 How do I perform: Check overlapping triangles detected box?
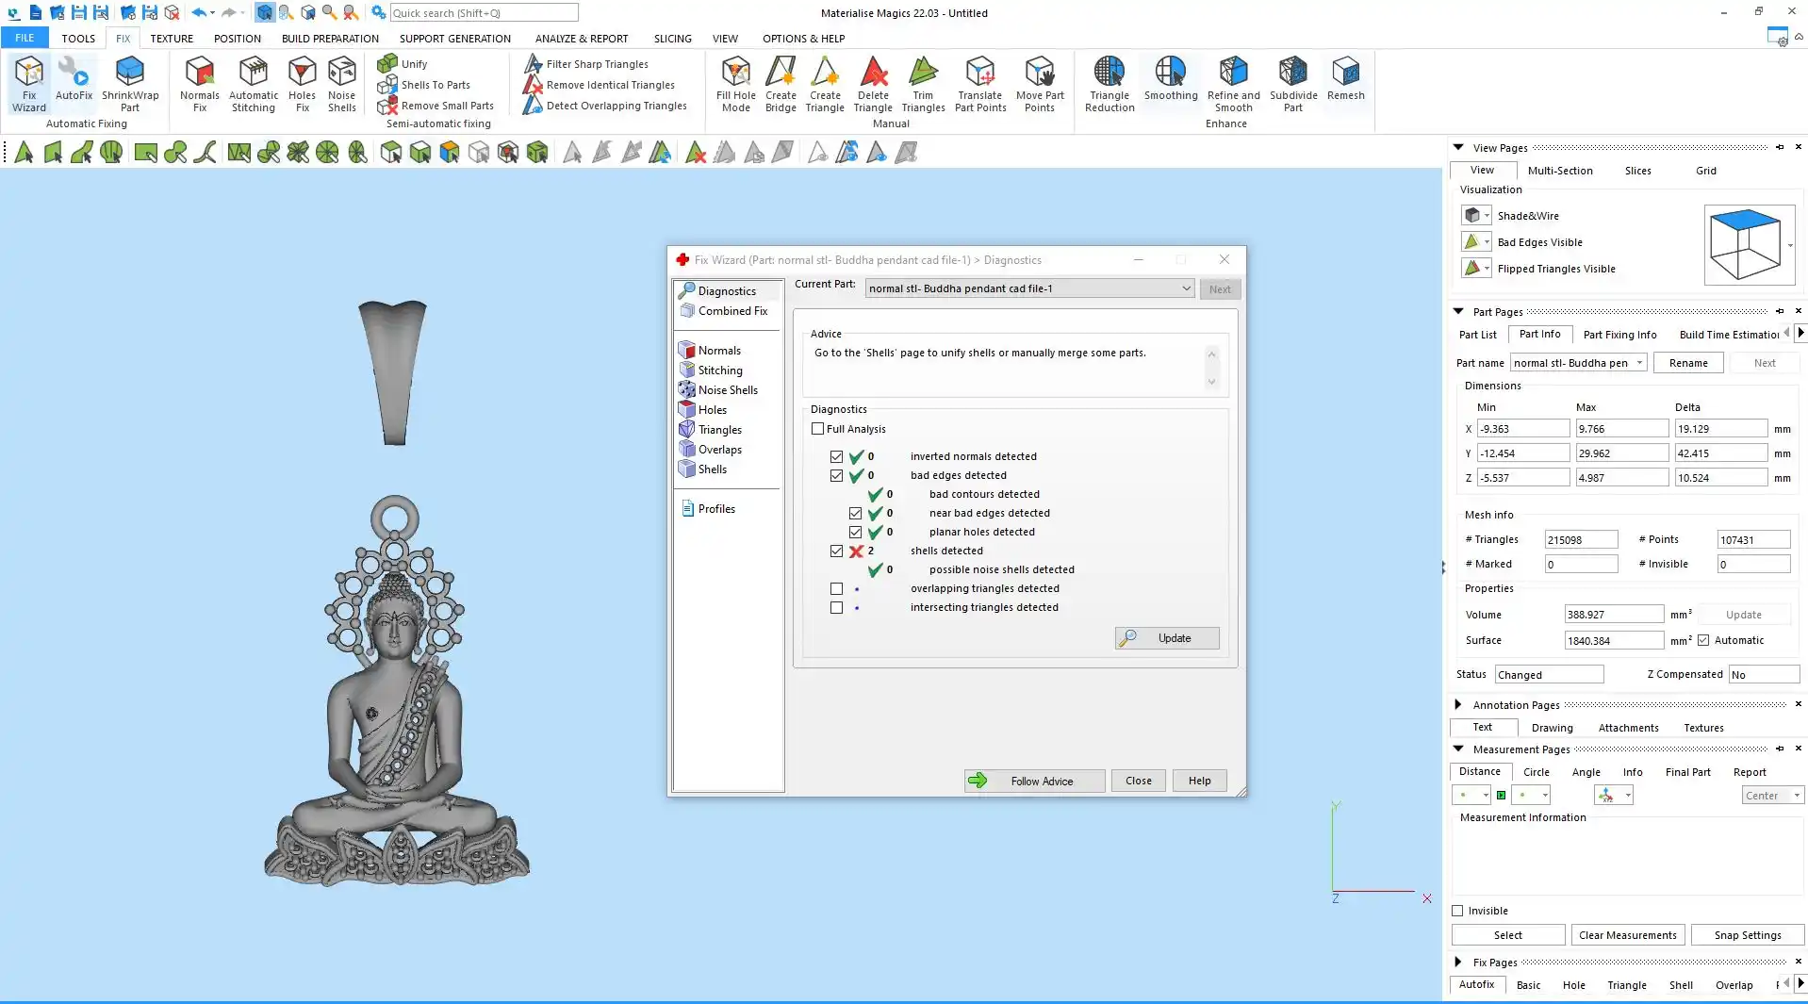[x=836, y=588]
